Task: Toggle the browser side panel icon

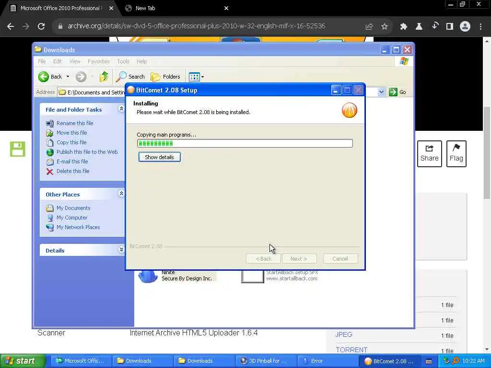Action: (449, 27)
